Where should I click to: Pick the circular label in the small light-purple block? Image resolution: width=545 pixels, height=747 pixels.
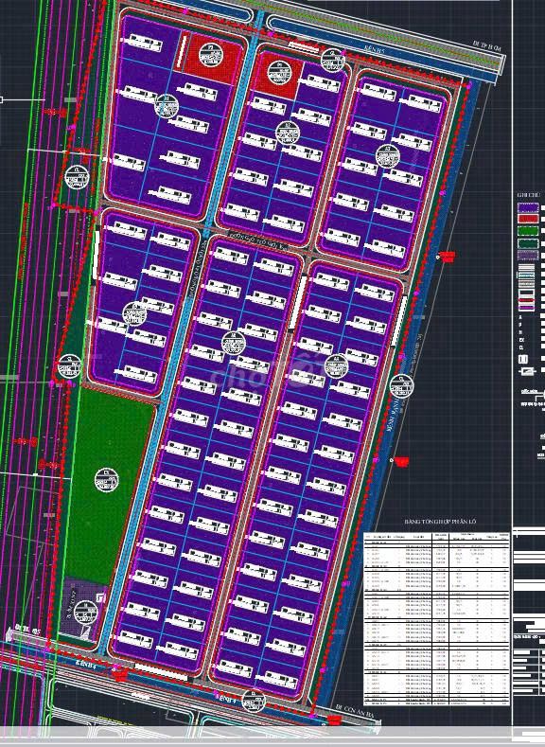[85, 612]
